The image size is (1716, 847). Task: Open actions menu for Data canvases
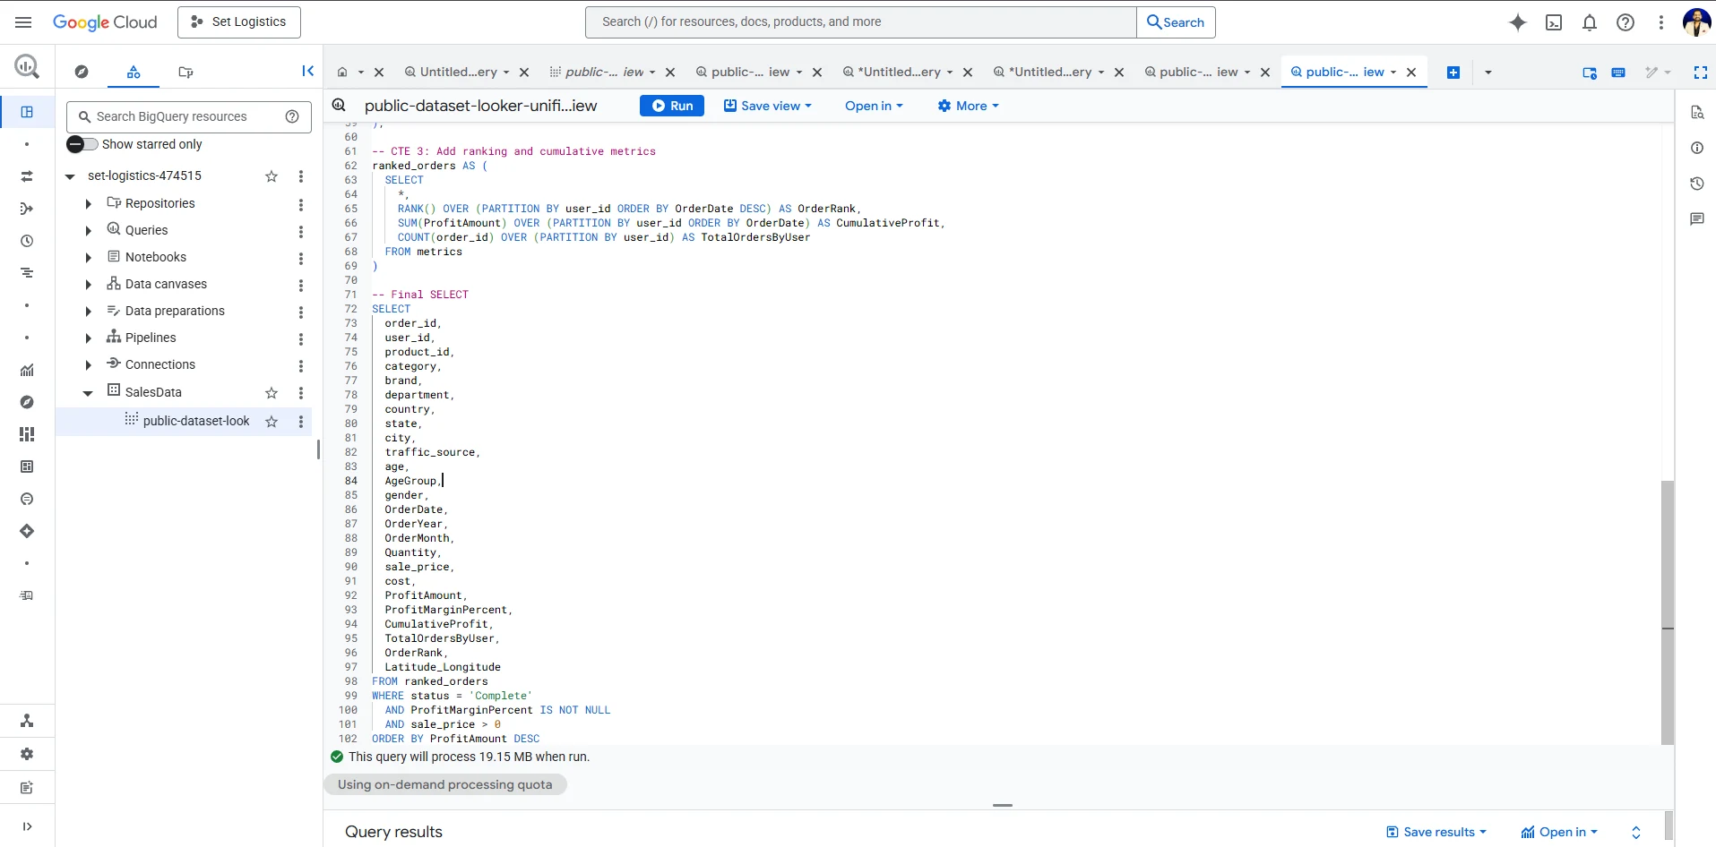(x=301, y=285)
